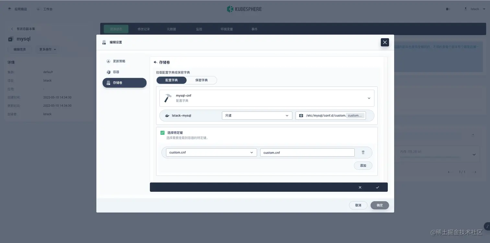
Task: Switch to 资源状态 tab
Action: [116, 29]
